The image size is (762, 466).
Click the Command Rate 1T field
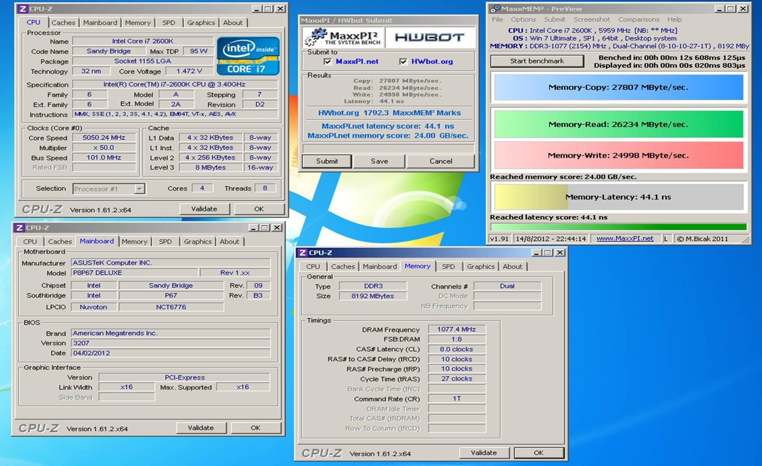[x=457, y=399]
